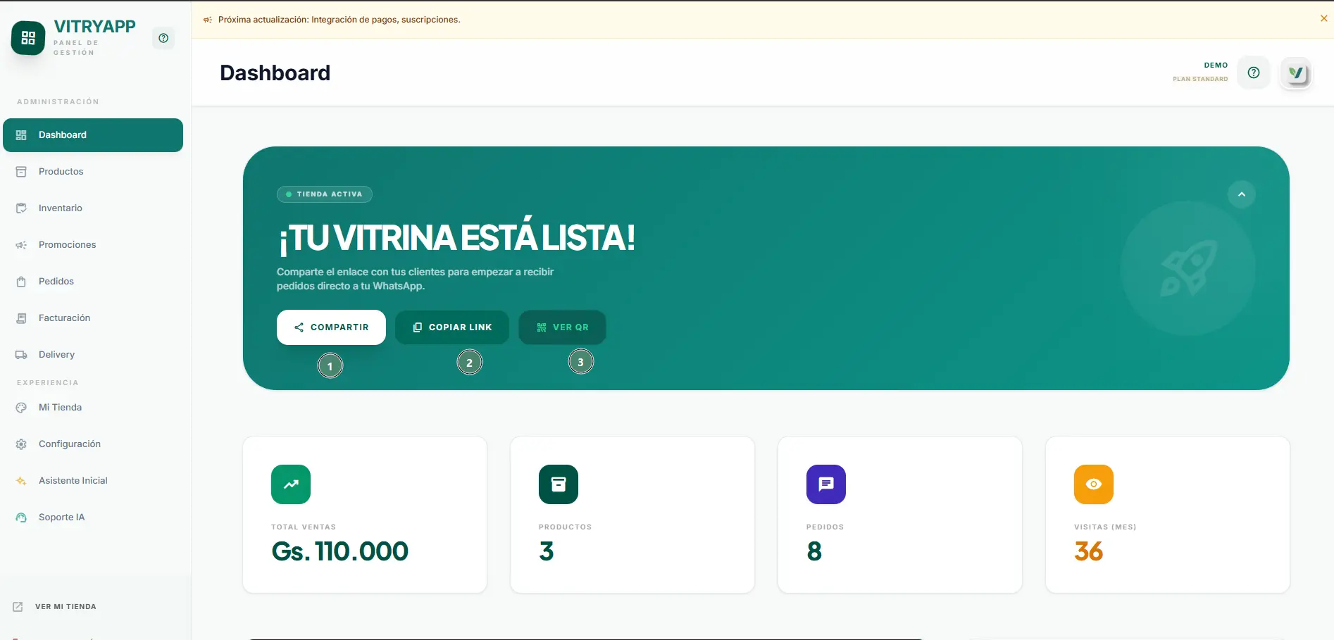Viewport: 1334px width, 640px height.
Task: Open the user profile avatar
Action: click(x=1296, y=73)
